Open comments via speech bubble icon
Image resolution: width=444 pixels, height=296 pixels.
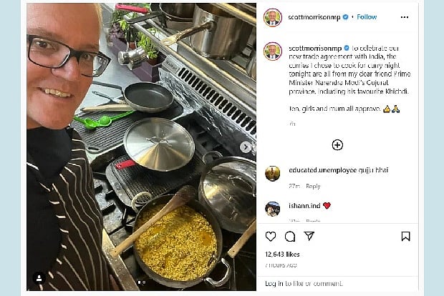(x=290, y=236)
